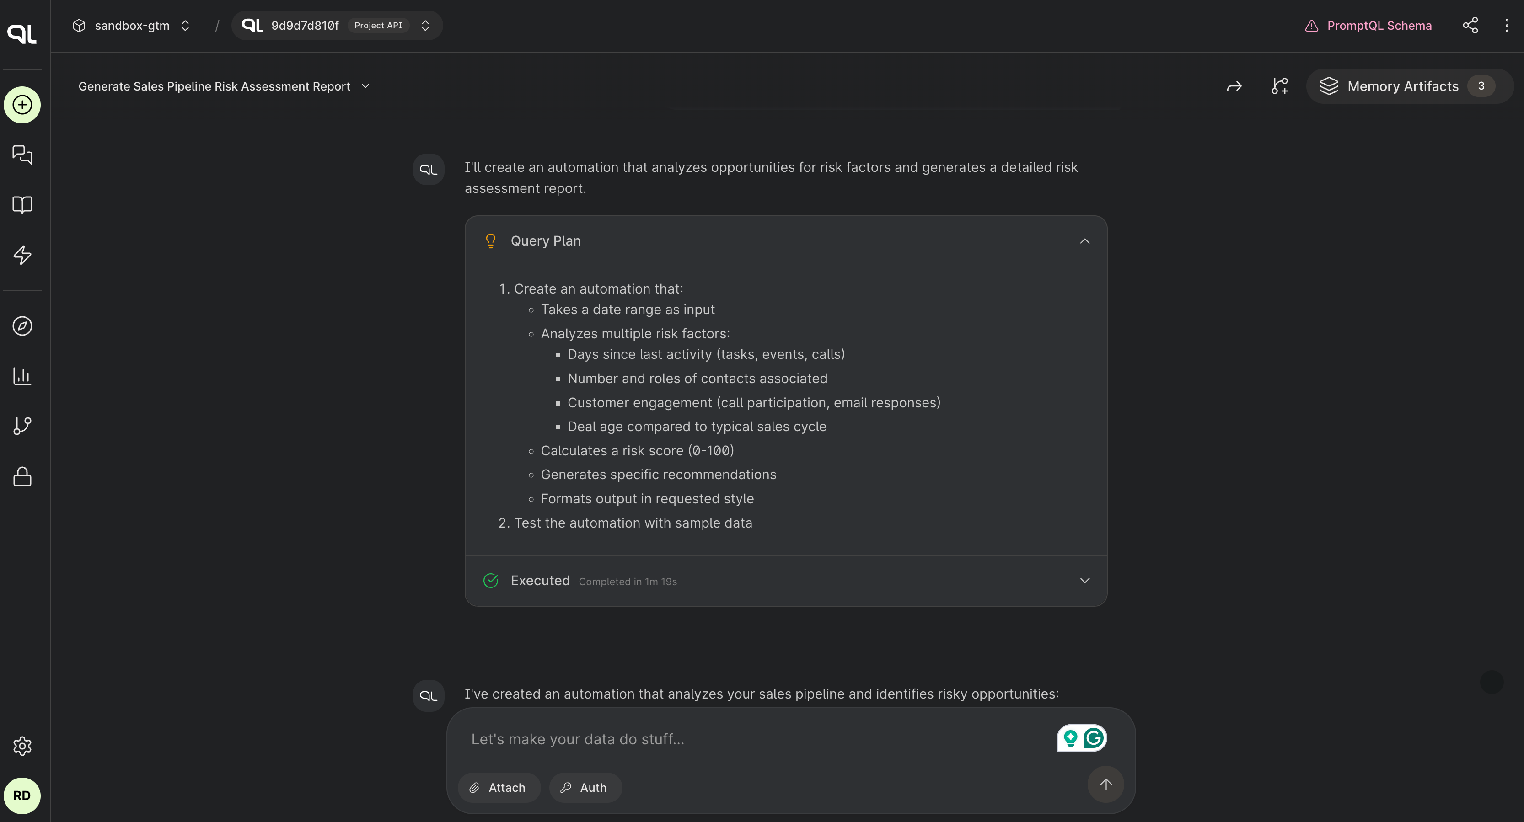Image resolution: width=1524 pixels, height=822 pixels.
Task: Click 'Formats output in requested style' line
Action: pos(647,498)
